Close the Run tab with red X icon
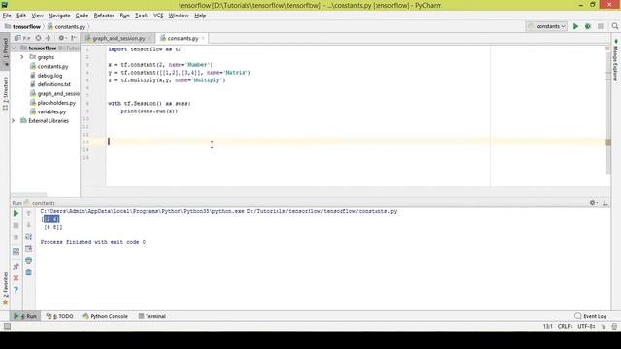 coord(16,278)
